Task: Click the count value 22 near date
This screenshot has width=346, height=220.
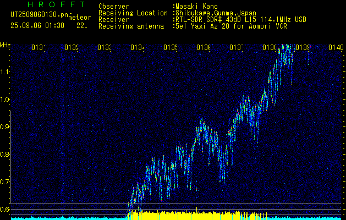Action: (x=82, y=26)
